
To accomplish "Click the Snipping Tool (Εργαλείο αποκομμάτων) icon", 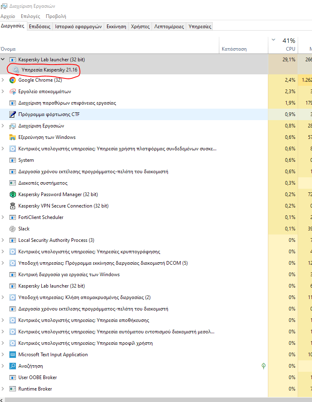I will [x=13, y=92].
